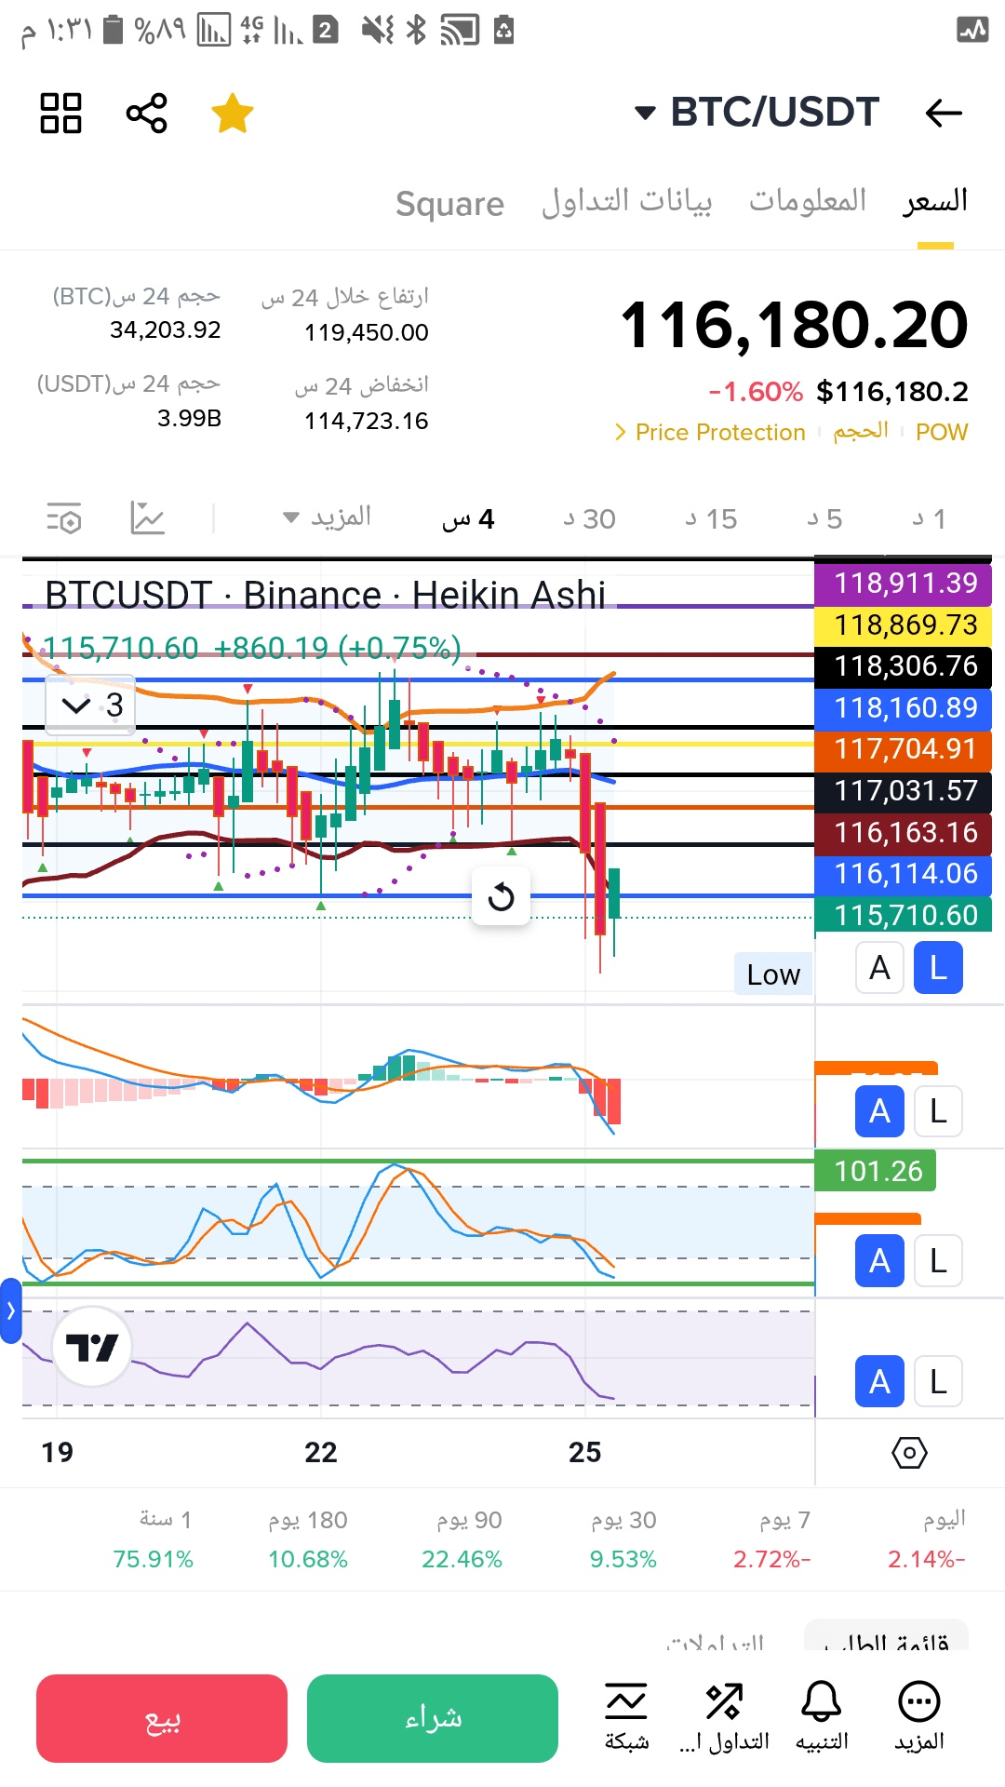Tap the POW tag
This screenshot has height=1787, width=1005.
pyautogui.click(x=942, y=433)
